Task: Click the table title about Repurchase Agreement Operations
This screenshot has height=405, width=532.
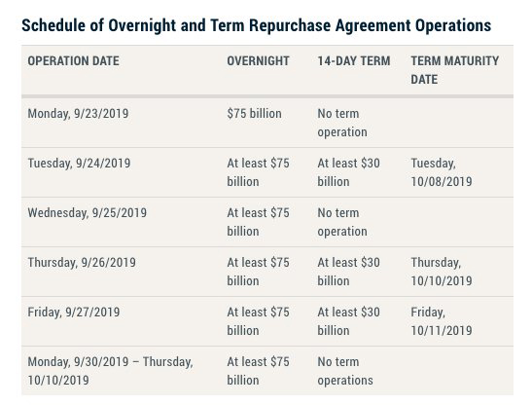Action: (x=256, y=26)
